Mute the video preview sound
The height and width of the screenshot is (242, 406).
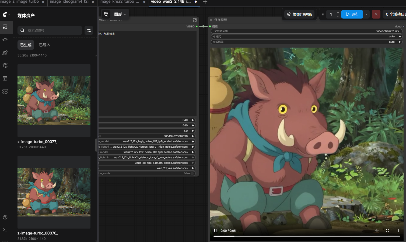[x=377, y=230]
